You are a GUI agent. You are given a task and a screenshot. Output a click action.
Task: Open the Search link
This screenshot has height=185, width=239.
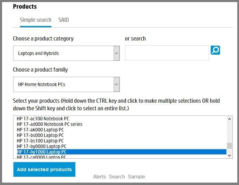click(x=117, y=177)
